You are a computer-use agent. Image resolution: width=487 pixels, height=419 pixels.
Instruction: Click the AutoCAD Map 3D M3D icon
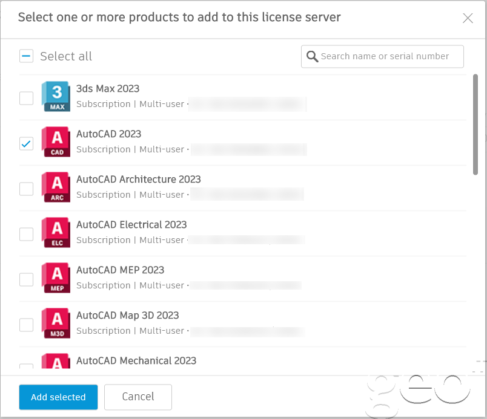(56, 323)
